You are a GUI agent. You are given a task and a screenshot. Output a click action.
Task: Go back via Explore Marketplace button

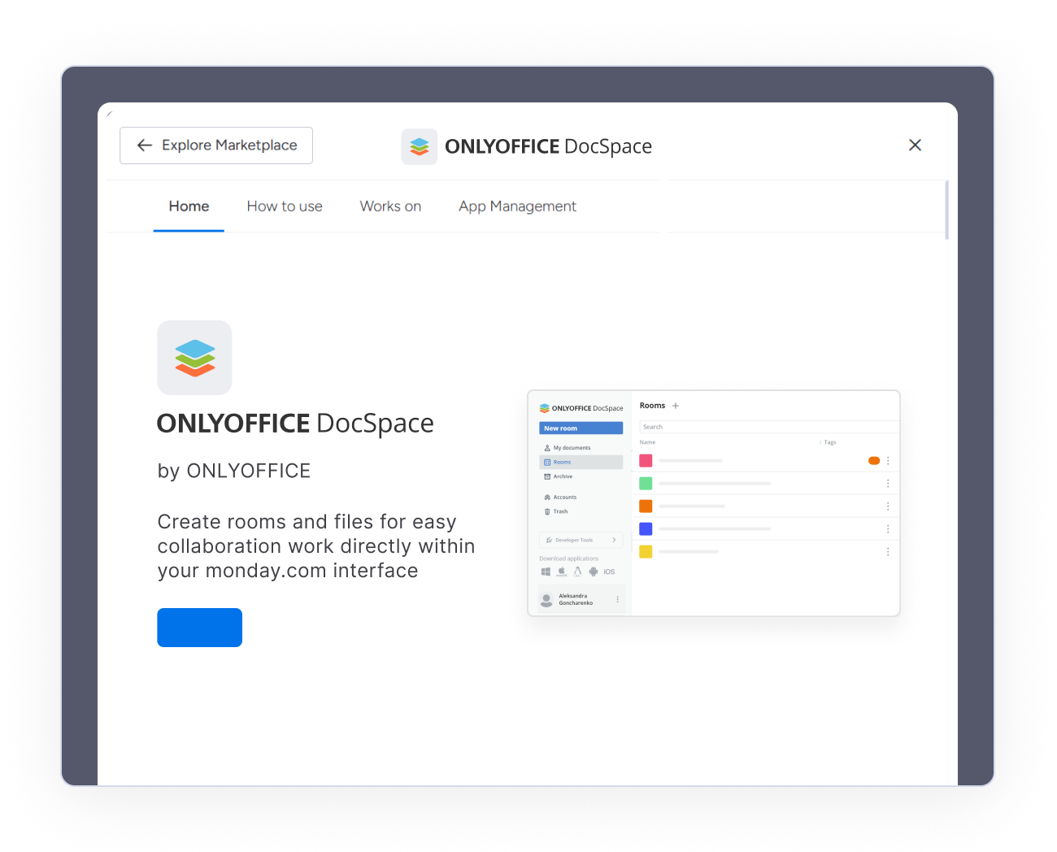pyautogui.click(x=216, y=146)
